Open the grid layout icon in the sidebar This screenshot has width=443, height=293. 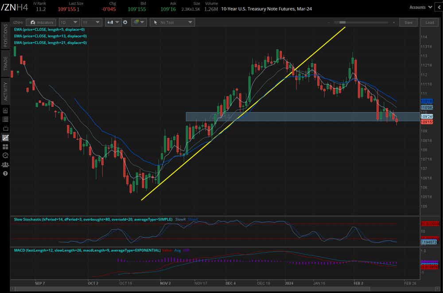[x=6, y=146]
